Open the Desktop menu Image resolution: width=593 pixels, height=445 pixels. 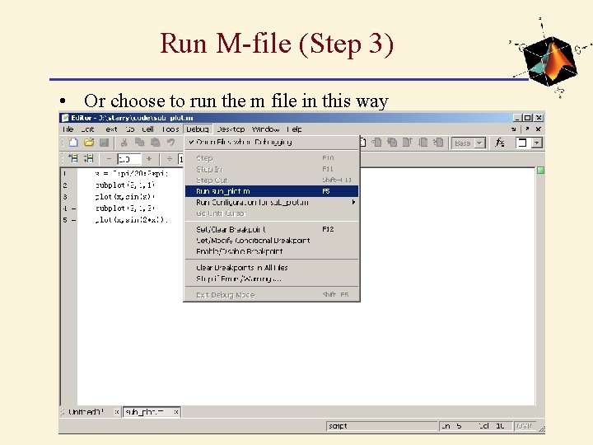pyautogui.click(x=231, y=129)
